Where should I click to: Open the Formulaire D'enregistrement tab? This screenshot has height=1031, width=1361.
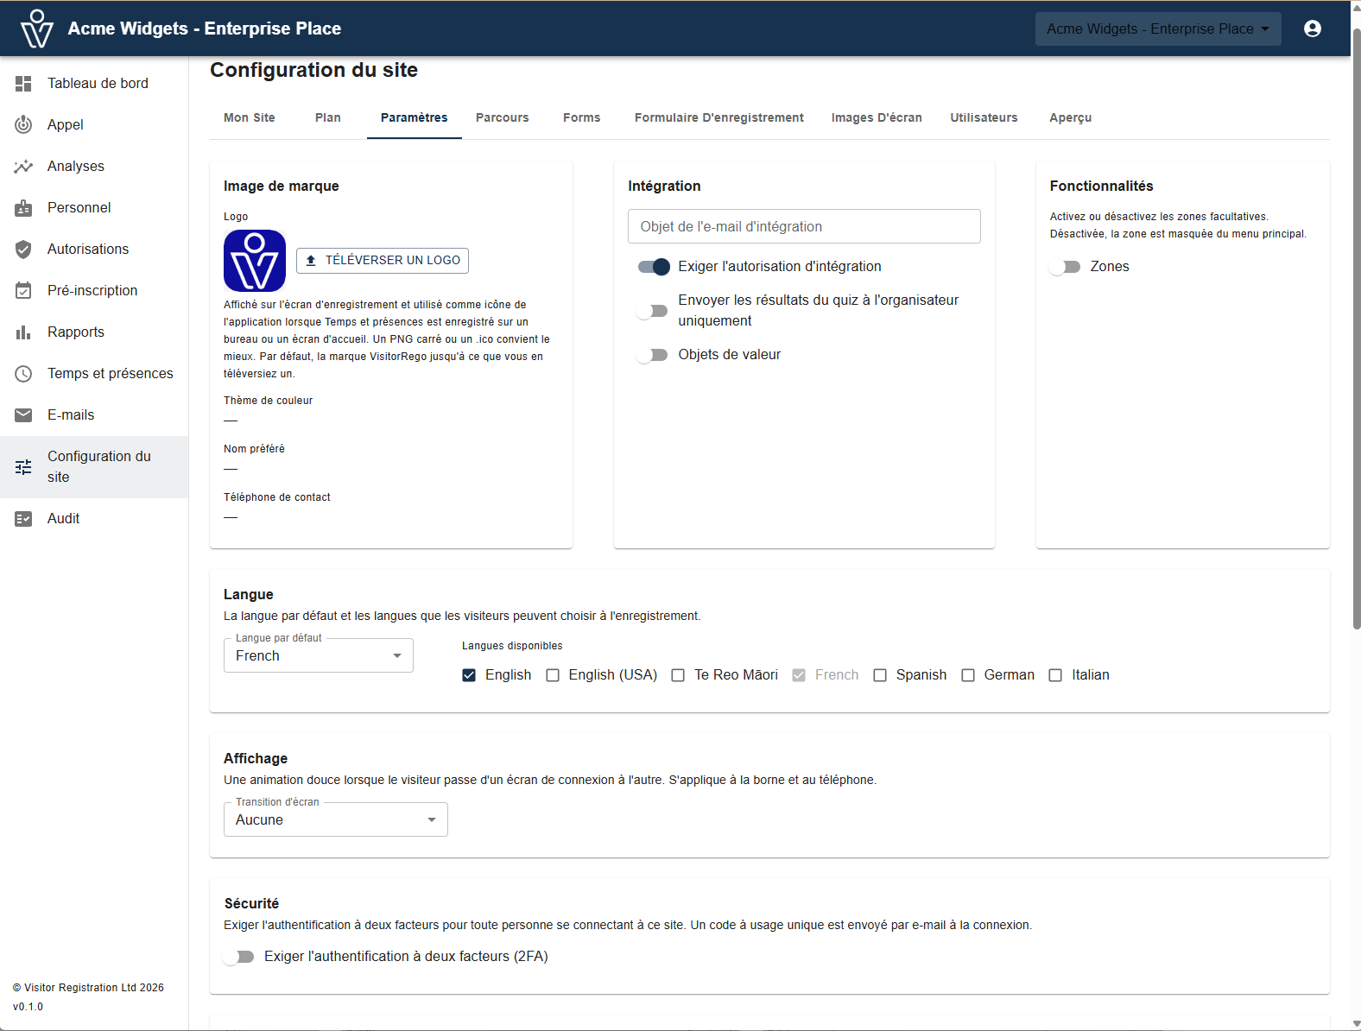tap(719, 117)
